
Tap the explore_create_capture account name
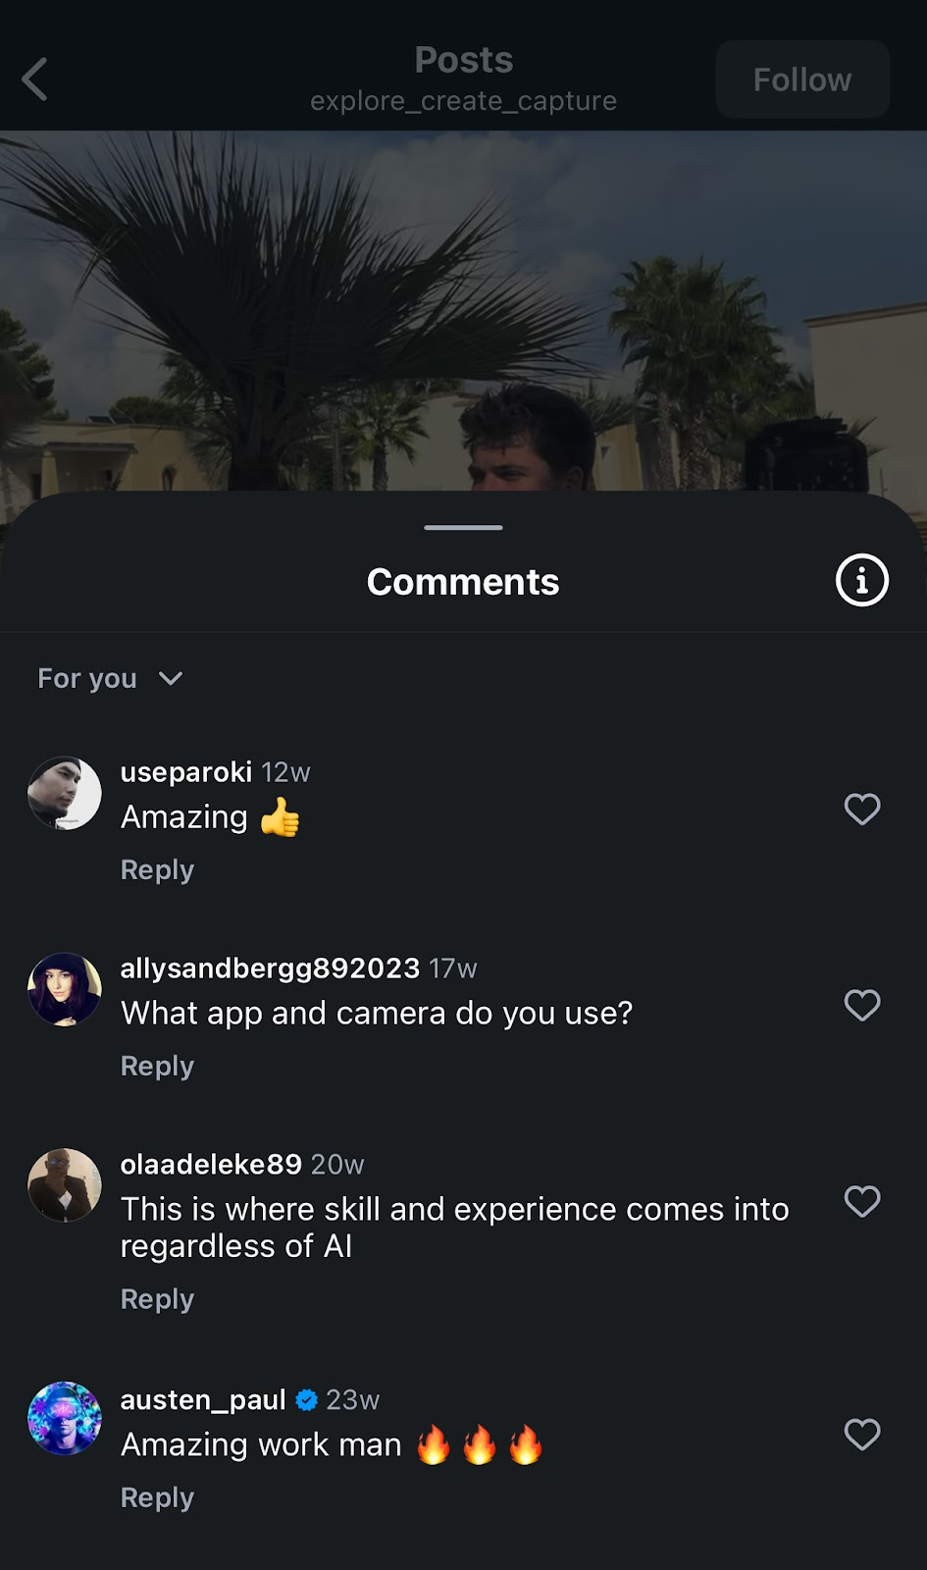point(463,101)
